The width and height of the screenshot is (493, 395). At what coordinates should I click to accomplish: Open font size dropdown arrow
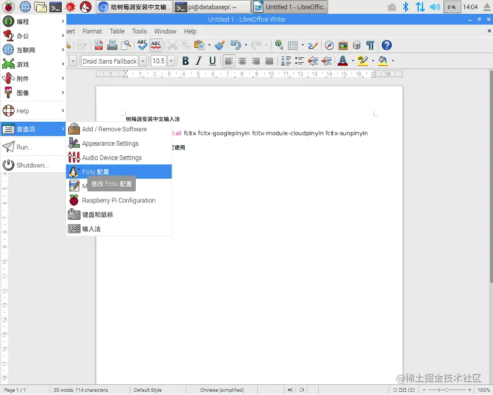pyautogui.click(x=171, y=61)
